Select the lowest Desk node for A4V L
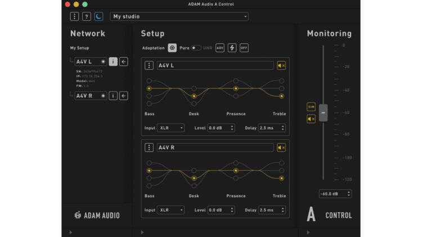Screen dimensions: 422x237 [194, 103]
